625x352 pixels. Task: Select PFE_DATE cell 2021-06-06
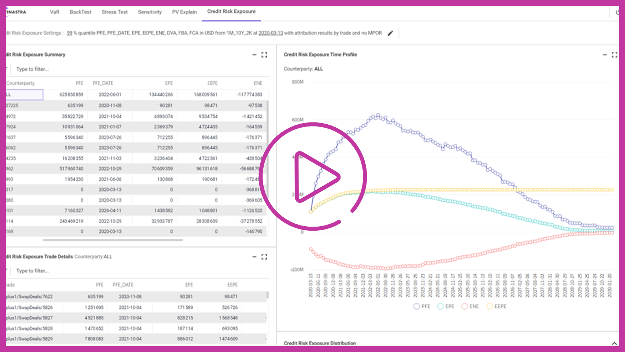pyautogui.click(x=110, y=179)
